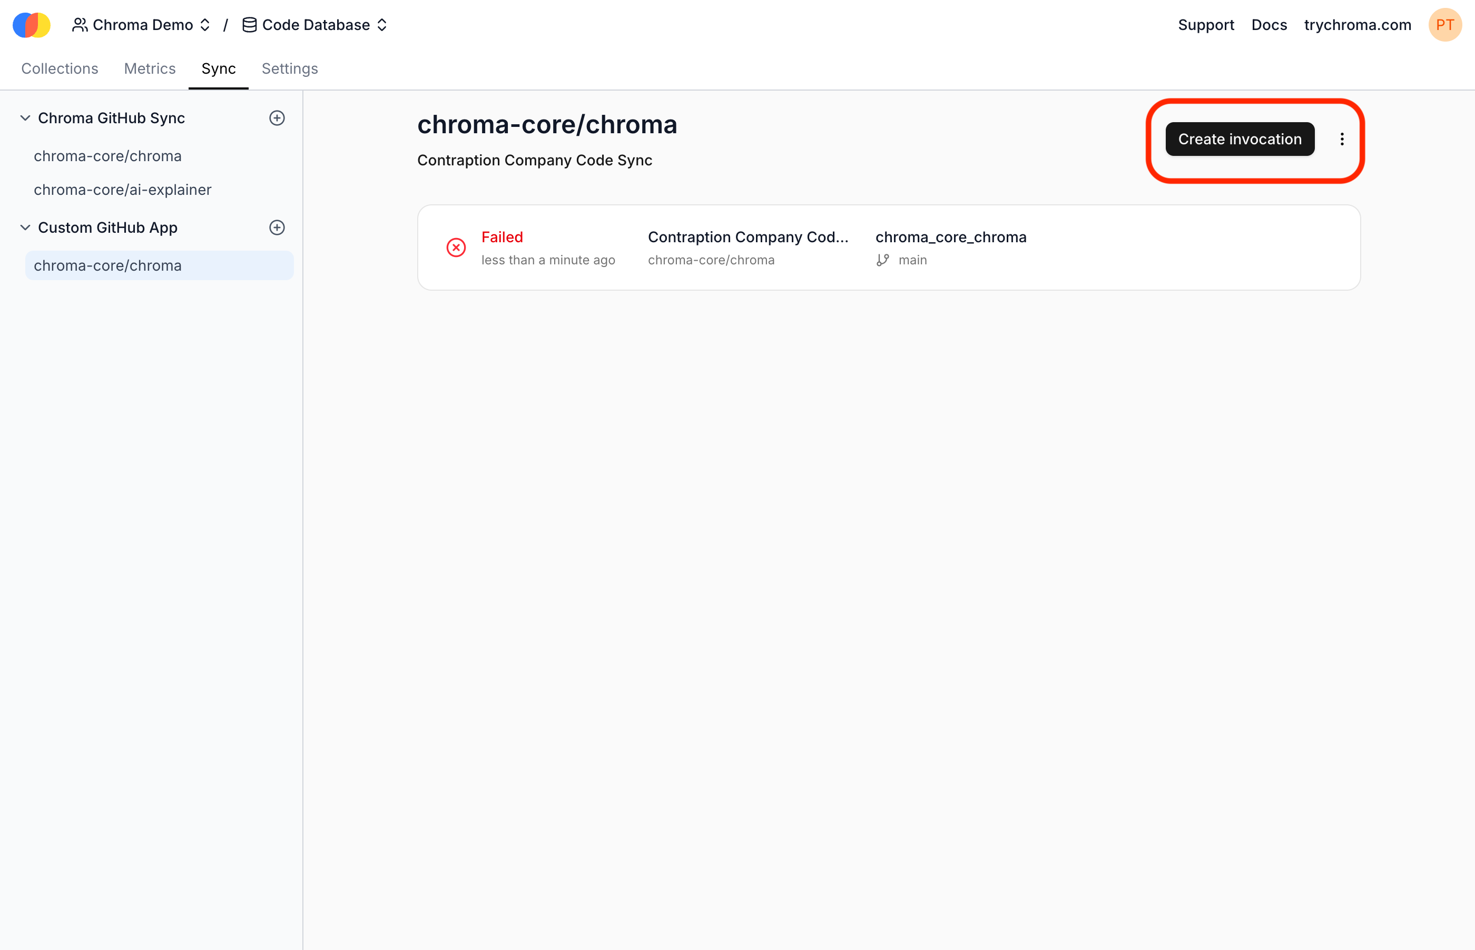Switch to the Metrics tab

point(149,68)
